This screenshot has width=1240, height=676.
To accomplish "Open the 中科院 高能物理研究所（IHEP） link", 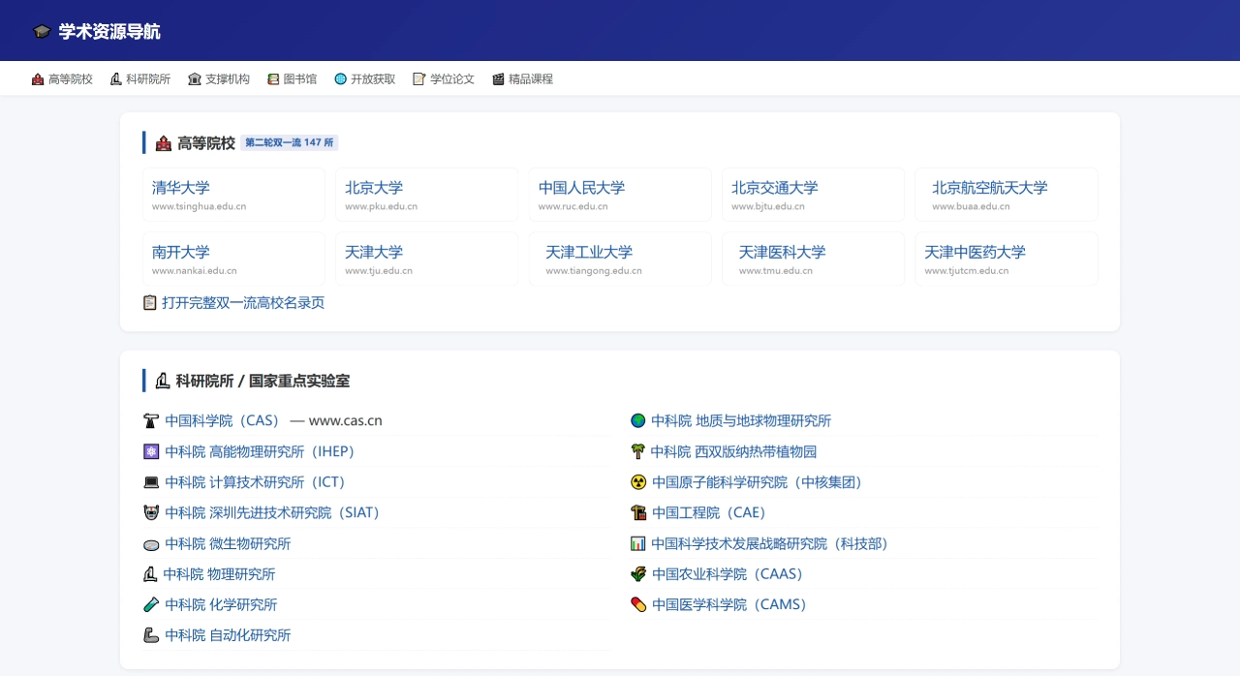I will tap(262, 451).
